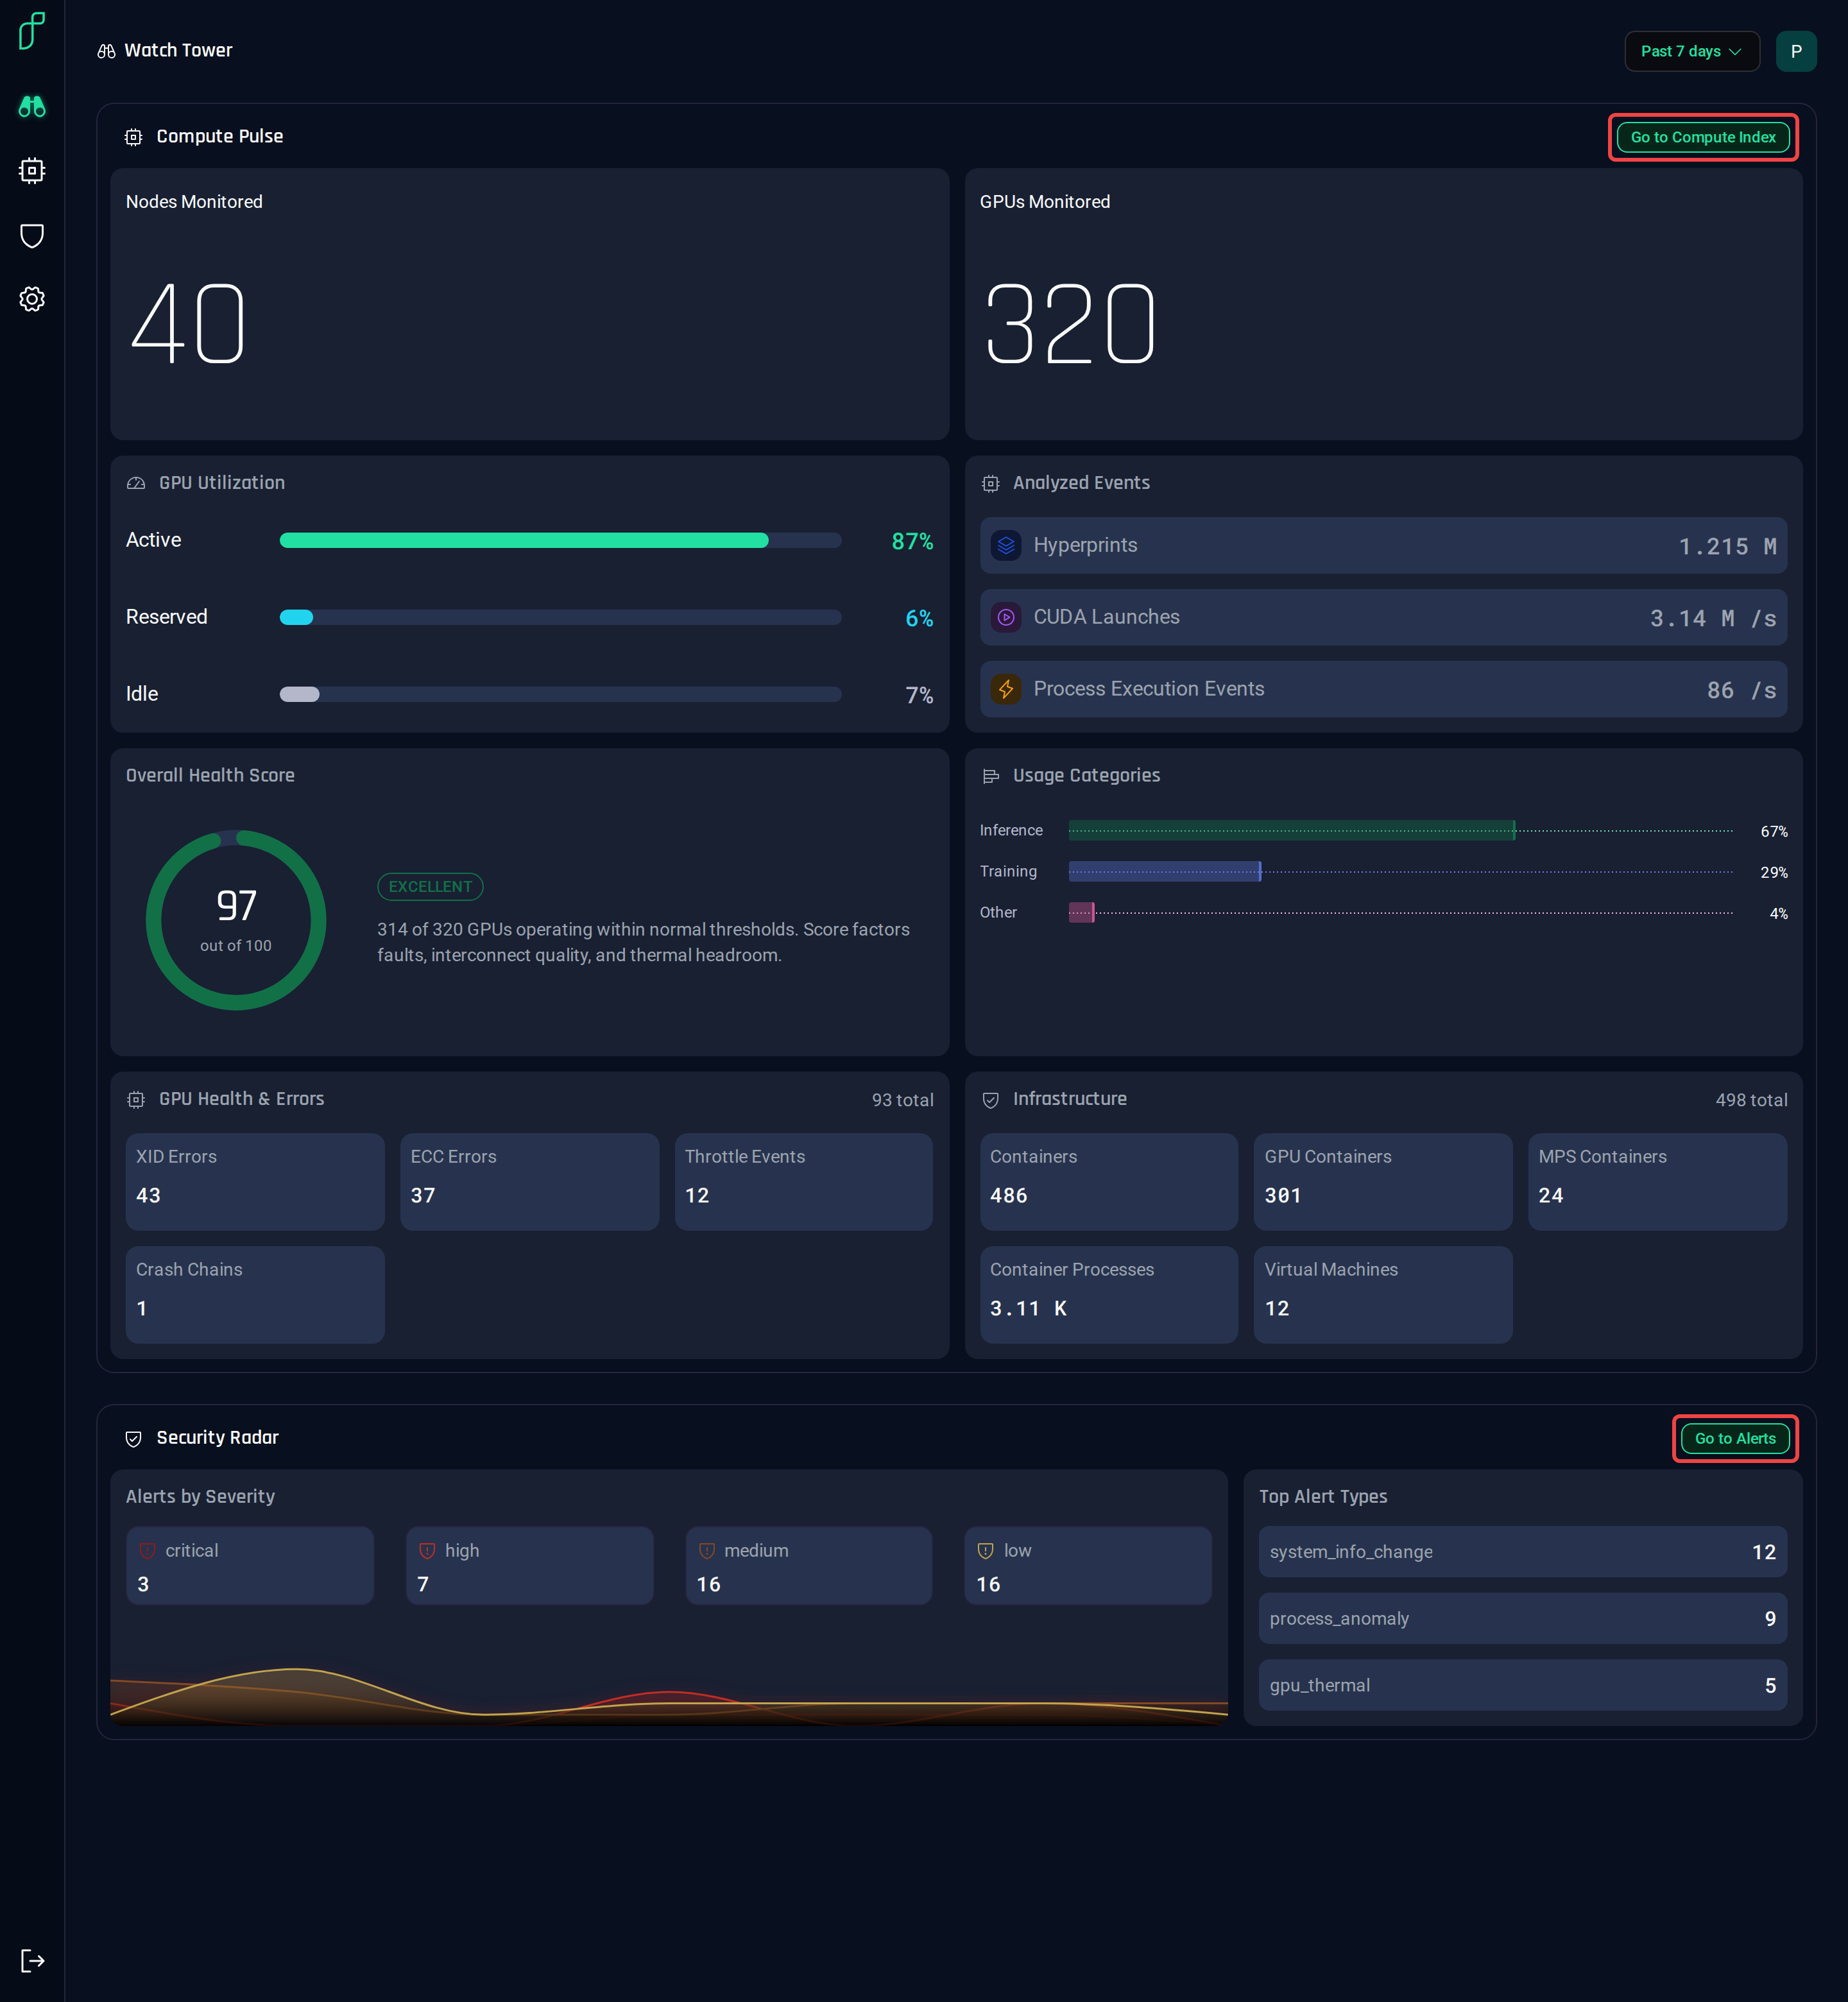The width and height of the screenshot is (1848, 2002).
Task: Select the ECC Errors card
Action: coord(529,1182)
